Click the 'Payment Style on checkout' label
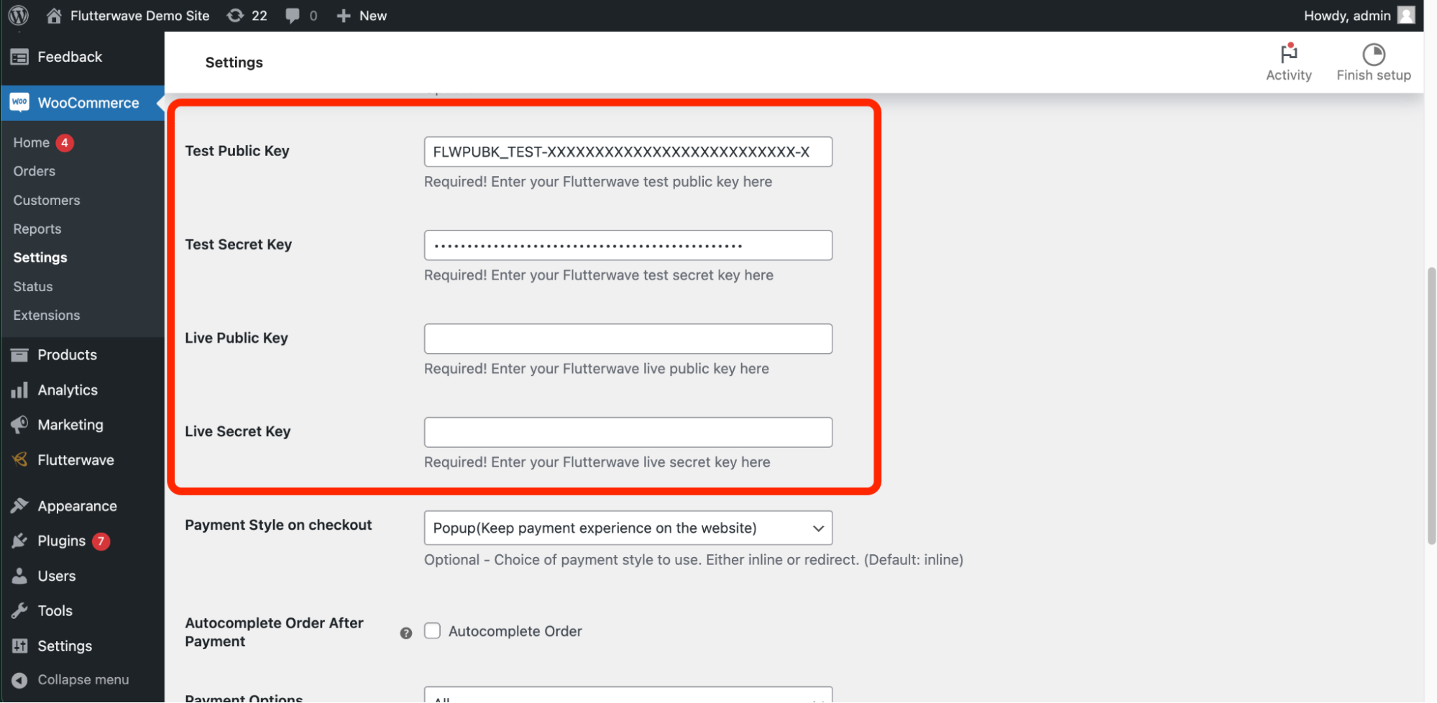 (278, 525)
